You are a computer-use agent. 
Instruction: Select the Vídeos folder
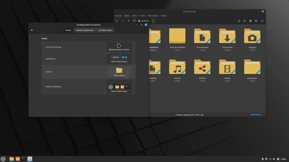point(227,67)
